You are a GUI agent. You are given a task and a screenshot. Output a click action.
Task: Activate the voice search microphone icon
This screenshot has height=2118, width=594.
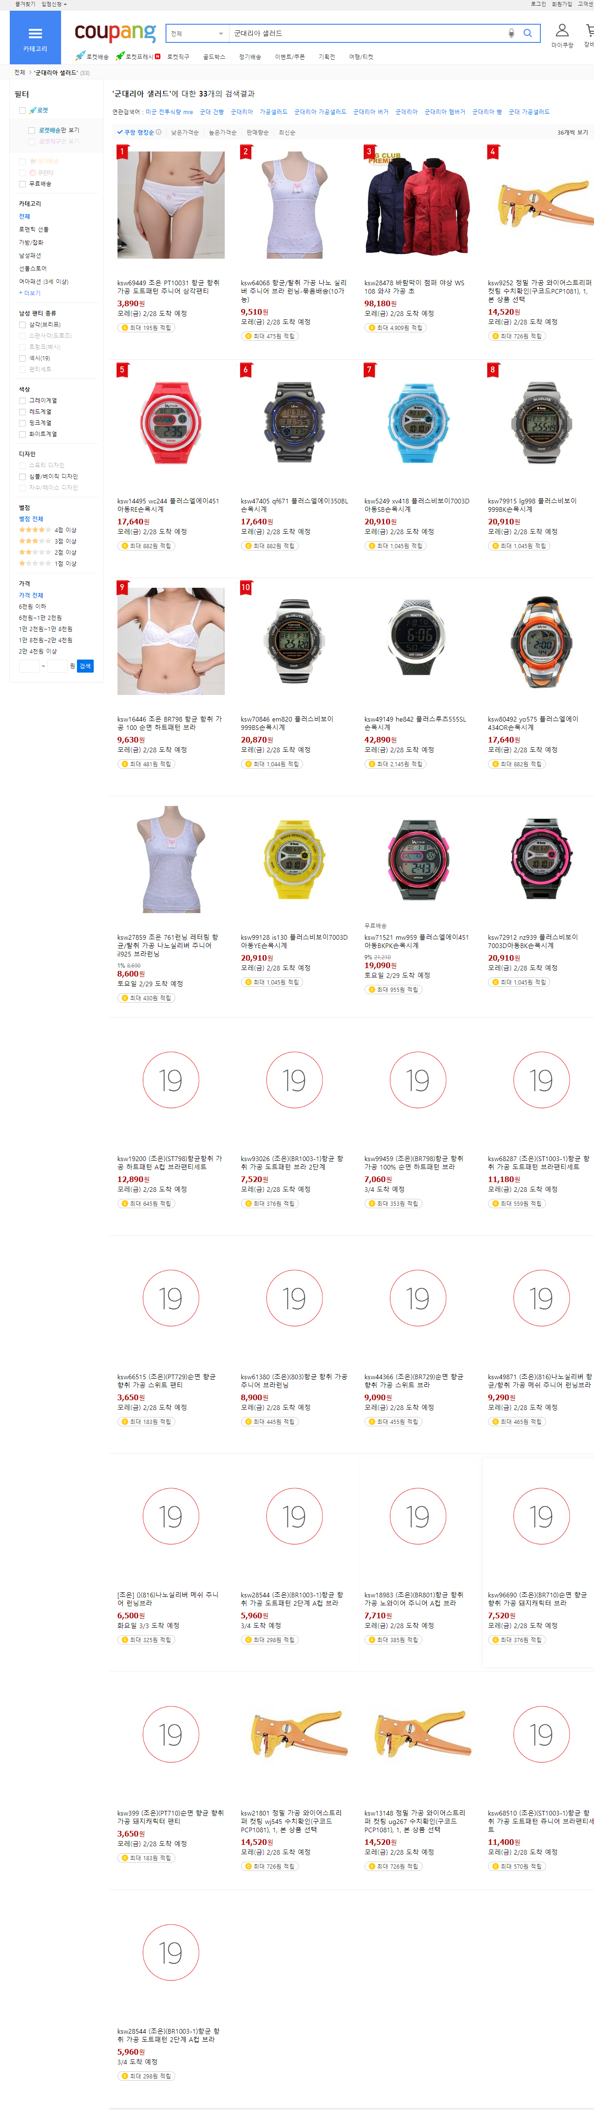(x=512, y=34)
